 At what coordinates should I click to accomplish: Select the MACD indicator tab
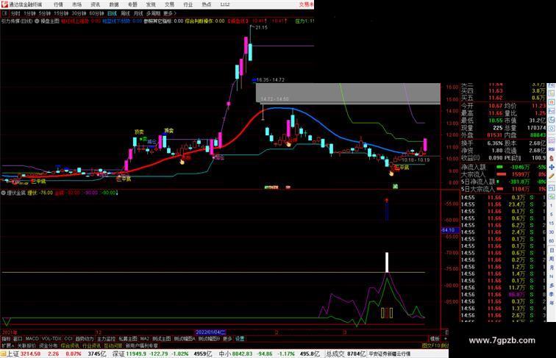[32, 339]
